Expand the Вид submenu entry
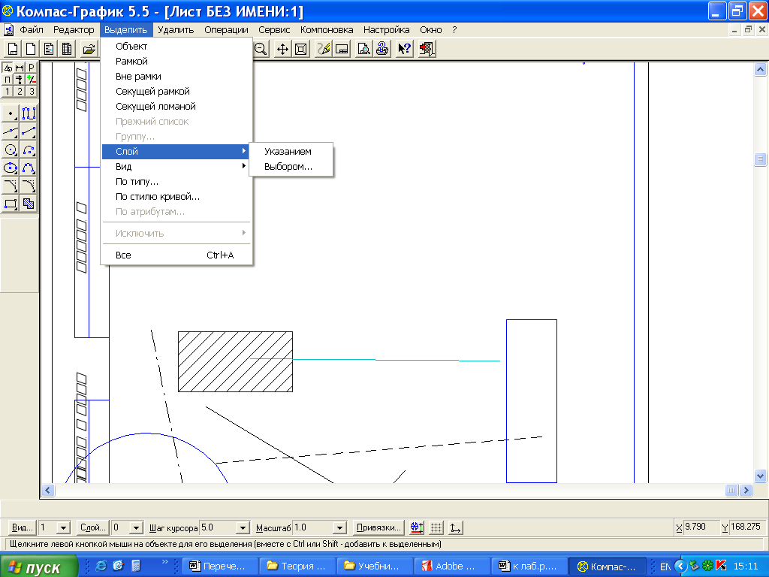Viewport: 769px width, 577px height. (176, 167)
